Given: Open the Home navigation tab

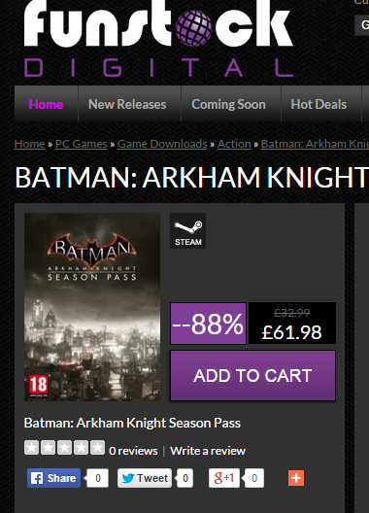Looking at the screenshot, I should (x=46, y=104).
